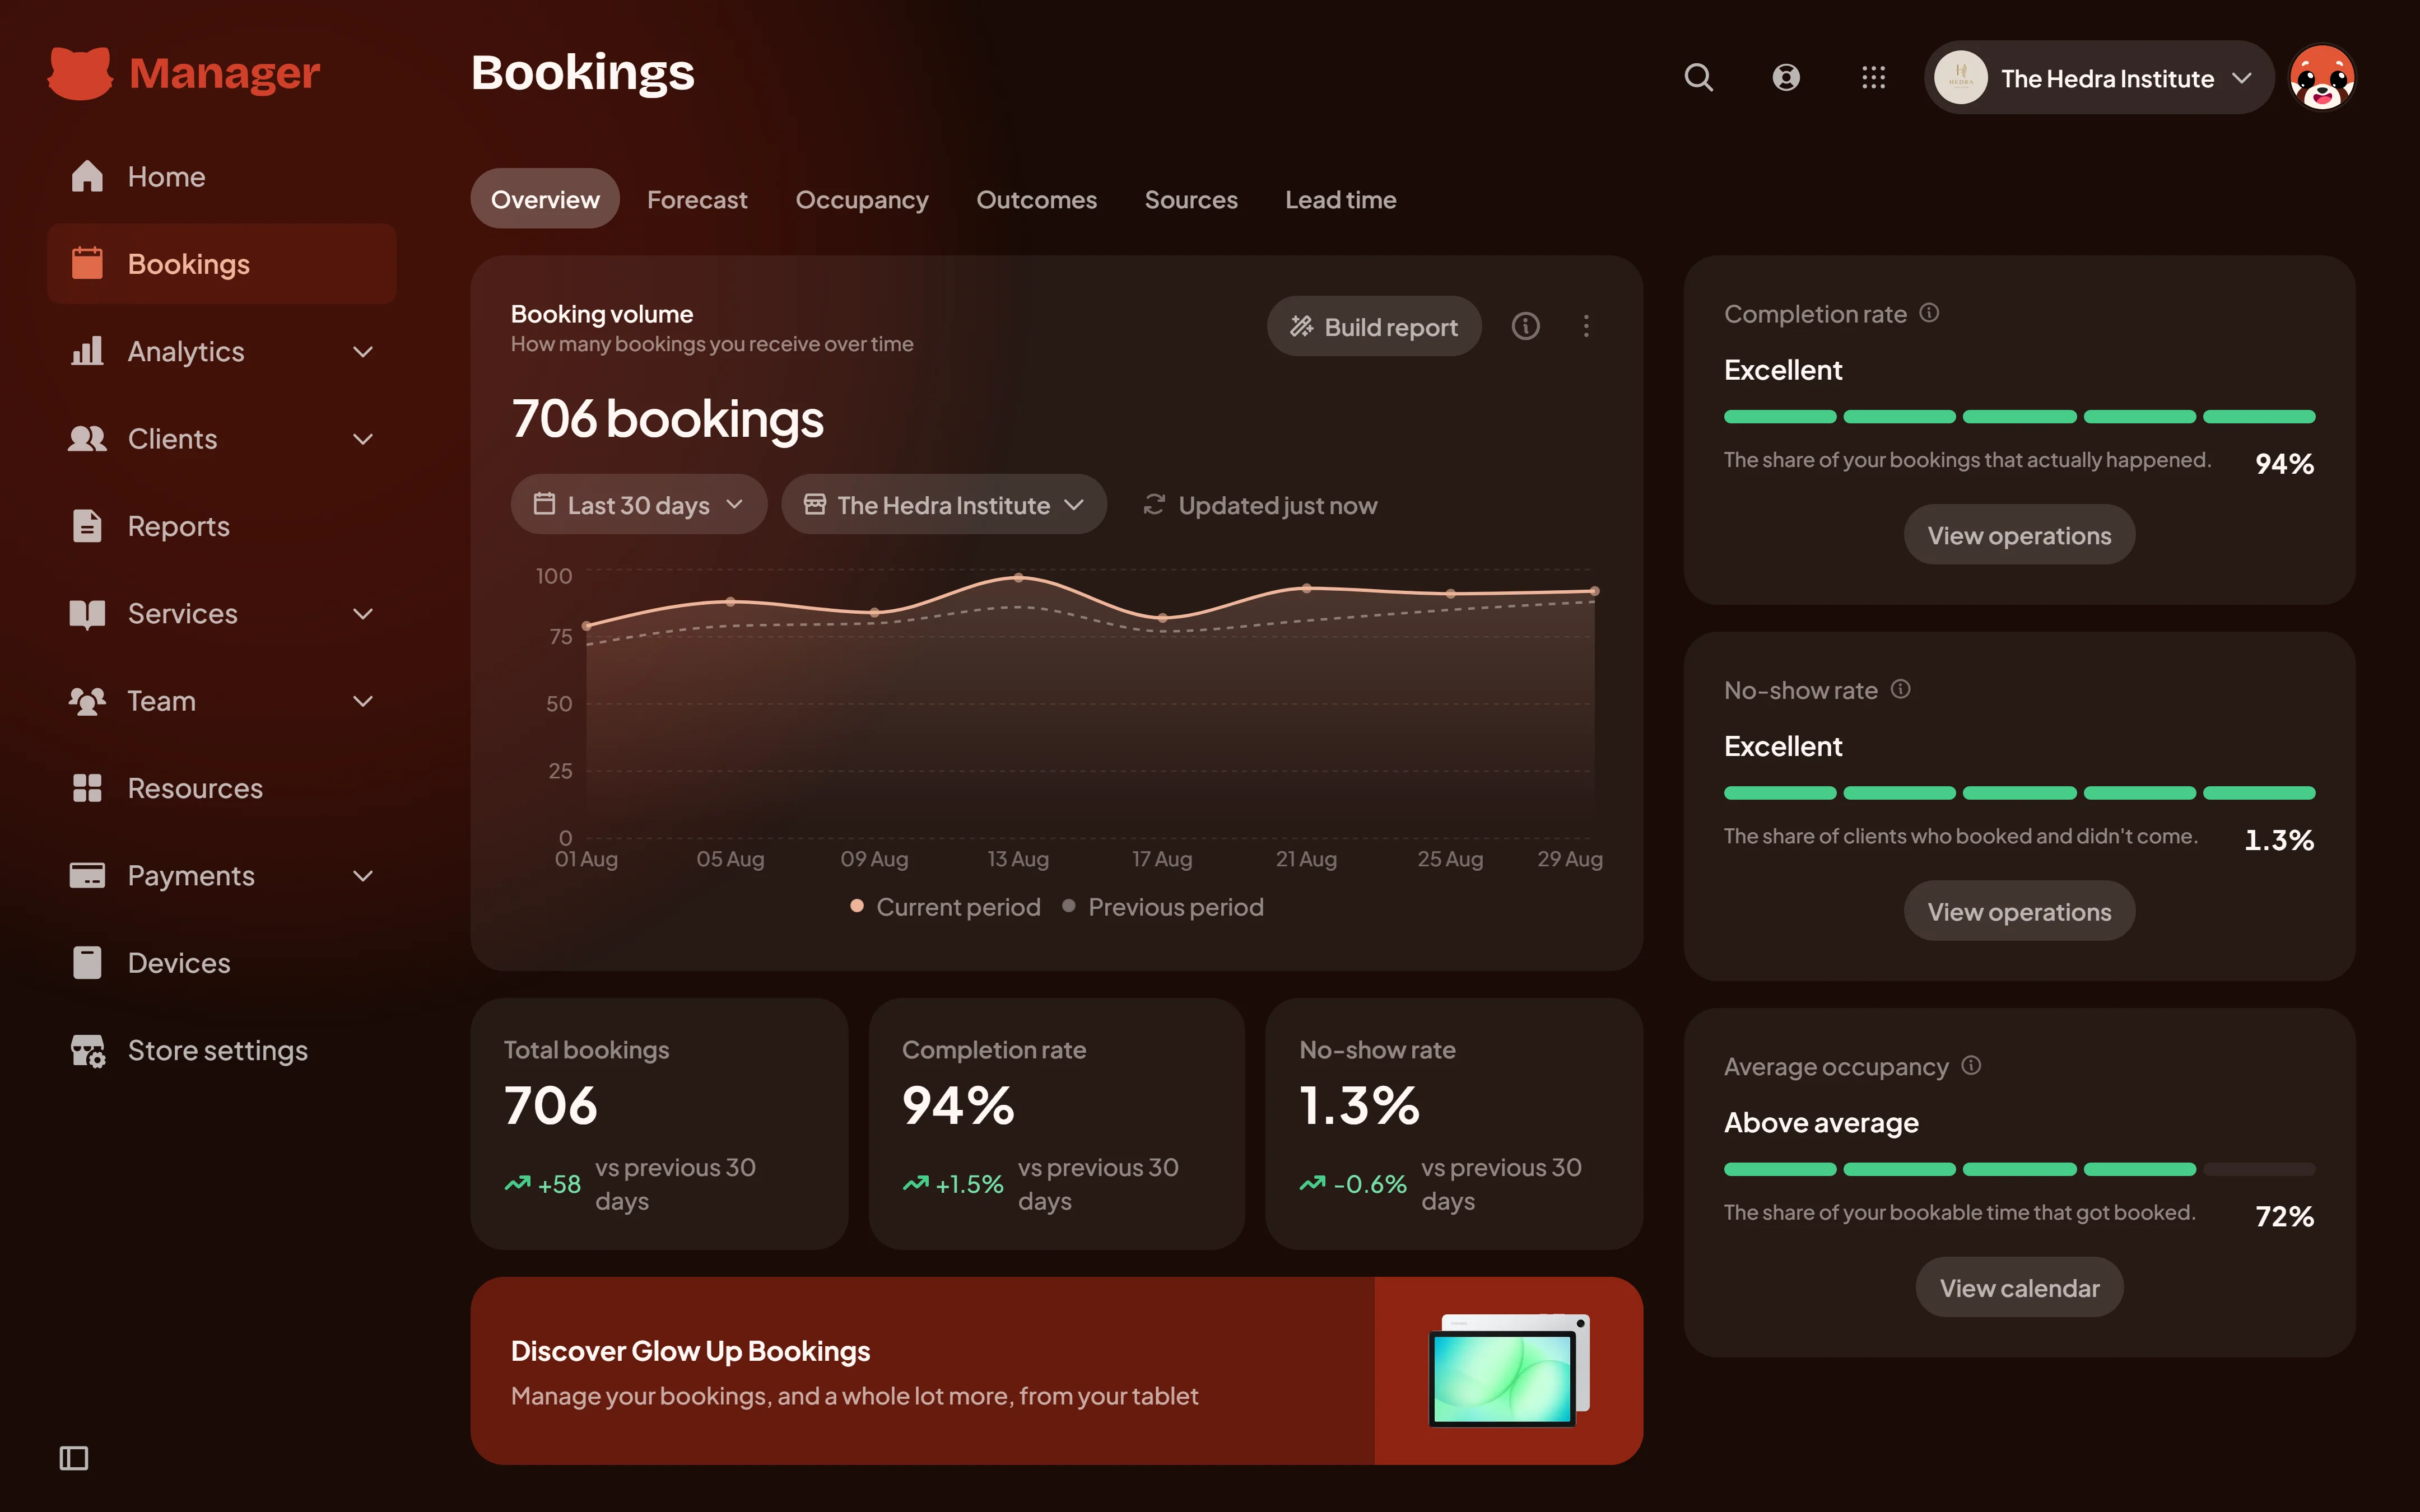2420x1512 pixels.
Task: Select the Overview tab
Action: [545, 199]
